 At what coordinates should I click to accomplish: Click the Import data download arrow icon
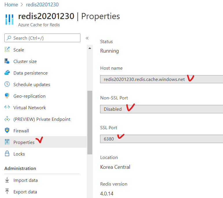click(x=7, y=180)
